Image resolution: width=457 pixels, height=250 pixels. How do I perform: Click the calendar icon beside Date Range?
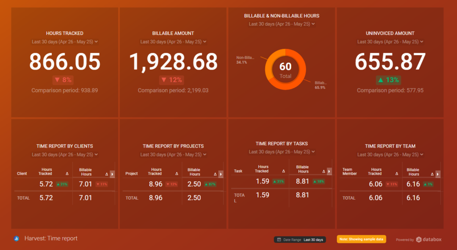279,240
